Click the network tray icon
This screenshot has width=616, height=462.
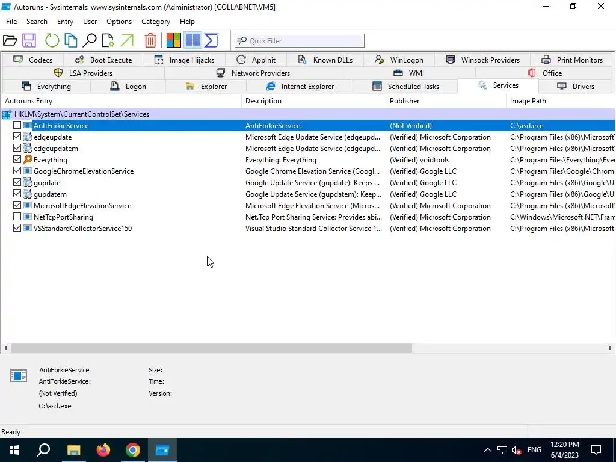pyautogui.click(x=502, y=450)
